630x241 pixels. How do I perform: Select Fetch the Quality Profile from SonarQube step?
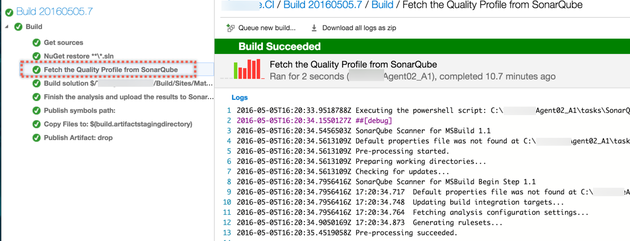pyautogui.click(x=111, y=70)
